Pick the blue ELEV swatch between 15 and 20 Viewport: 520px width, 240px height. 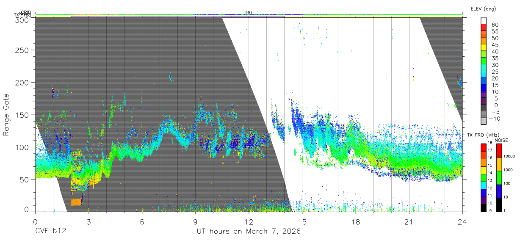click(484, 81)
